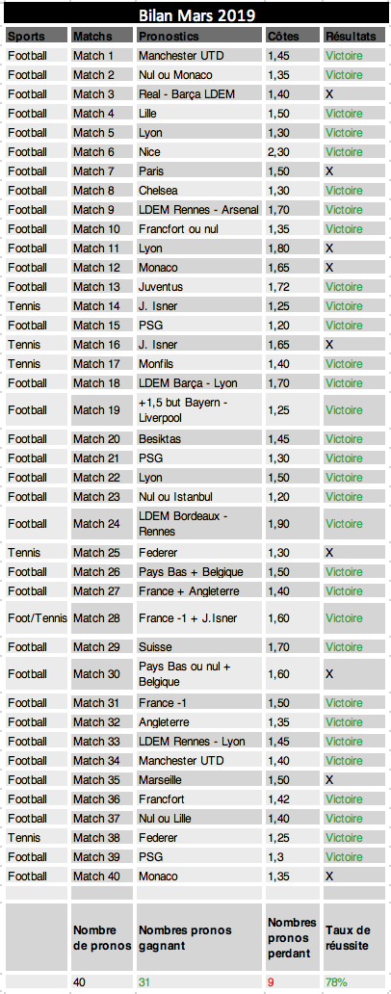
Task: Select the Foot/Tennis cell in Match 28
Action: pyautogui.click(x=37, y=617)
